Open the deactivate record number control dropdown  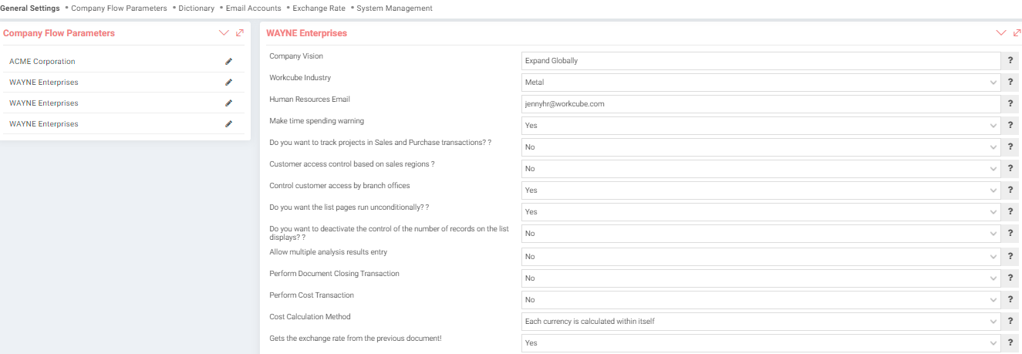[761, 234]
